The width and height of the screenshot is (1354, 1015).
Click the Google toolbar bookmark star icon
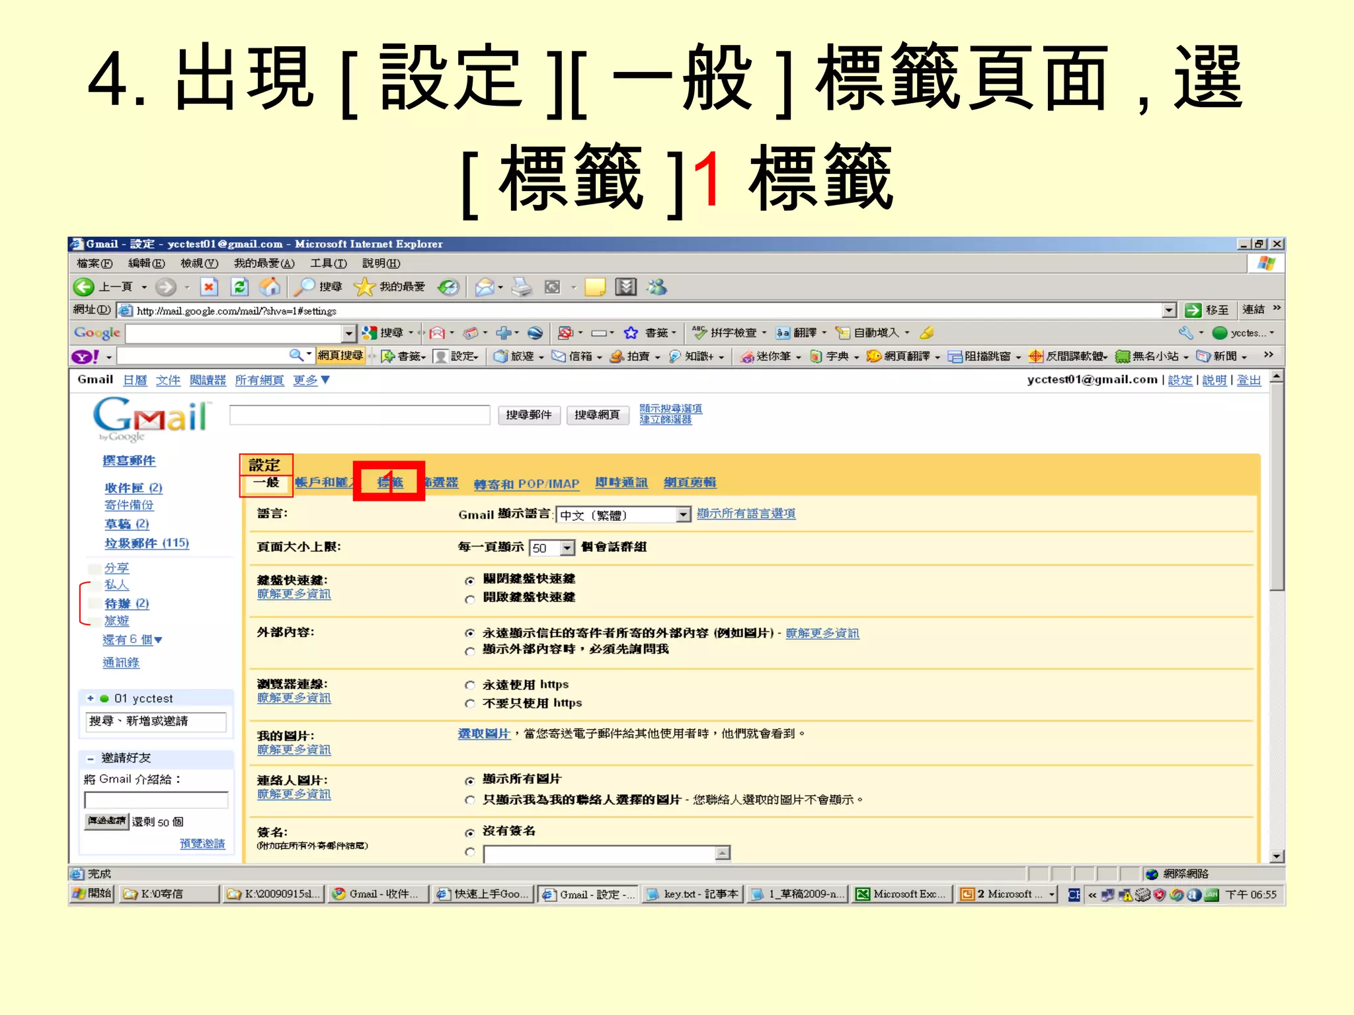pos(631,332)
